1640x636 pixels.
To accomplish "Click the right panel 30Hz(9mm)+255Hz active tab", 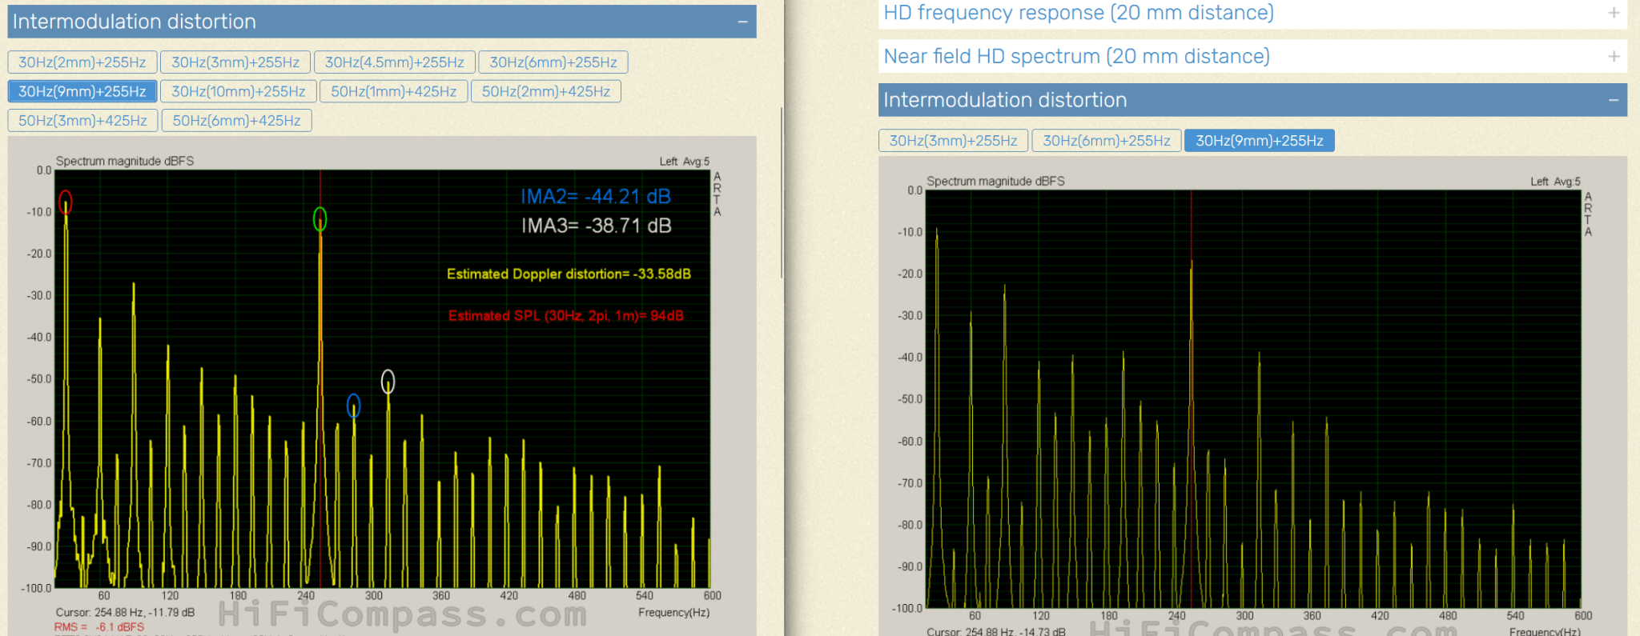I will (x=1259, y=141).
